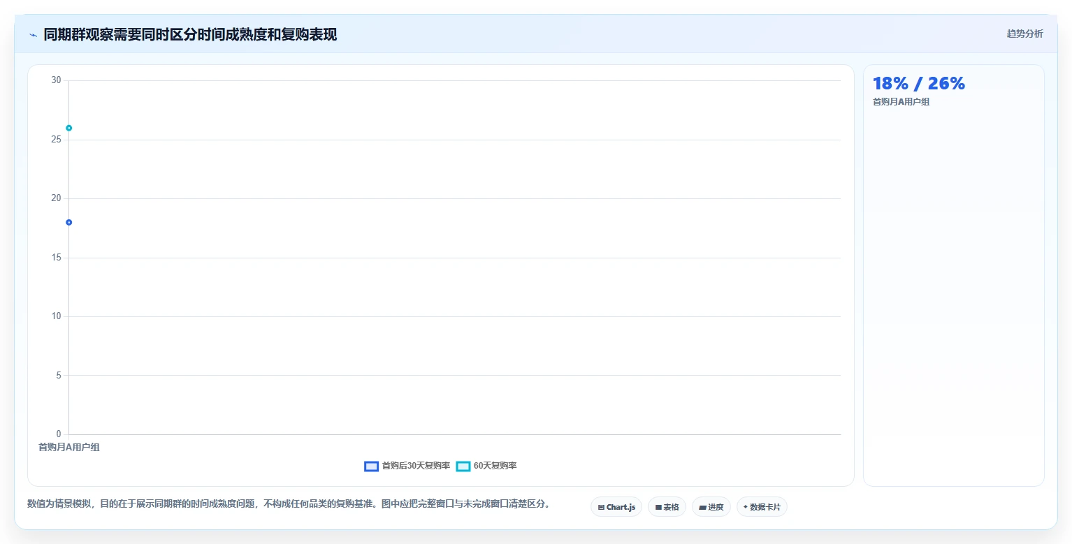Screen dimensions: 1072x544
Task: Select the 18 data point on chart
Action: point(68,222)
